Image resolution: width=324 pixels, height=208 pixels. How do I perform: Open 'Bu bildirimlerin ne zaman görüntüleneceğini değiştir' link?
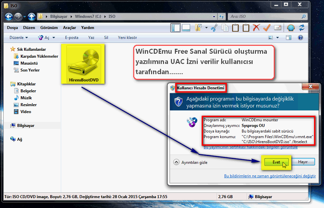tap(270, 176)
